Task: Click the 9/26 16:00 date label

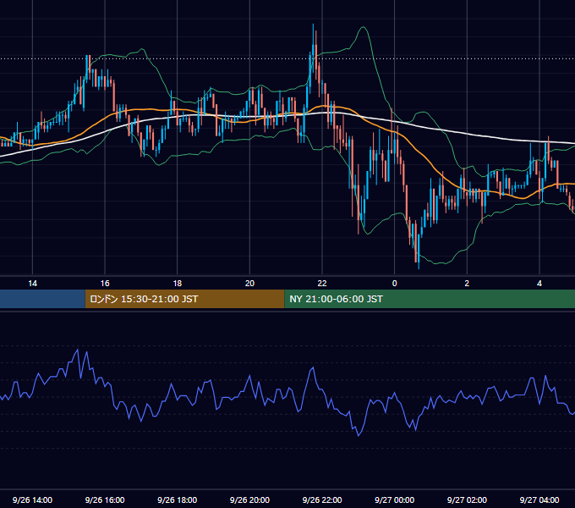Action: click(x=105, y=500)
